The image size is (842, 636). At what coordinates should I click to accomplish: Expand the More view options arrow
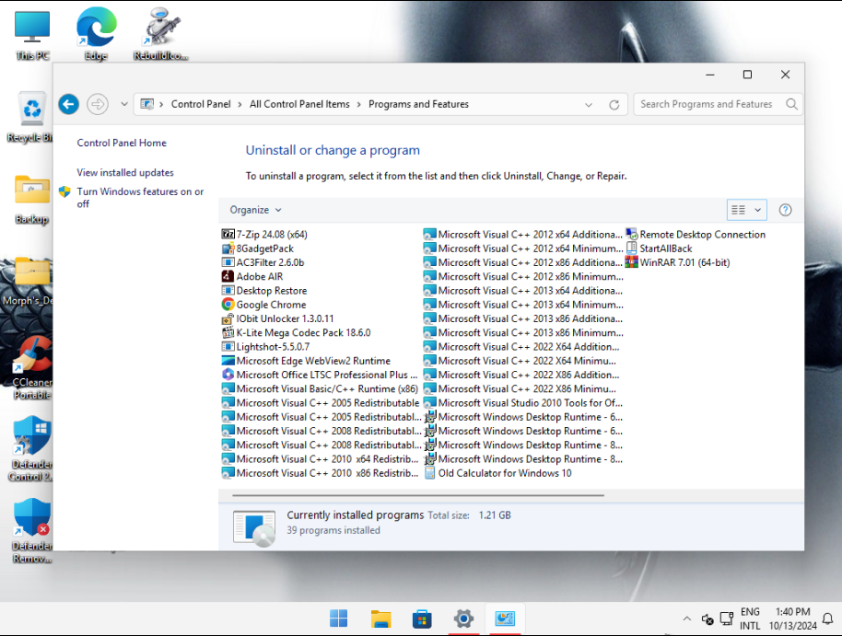[x=757, y=210]
